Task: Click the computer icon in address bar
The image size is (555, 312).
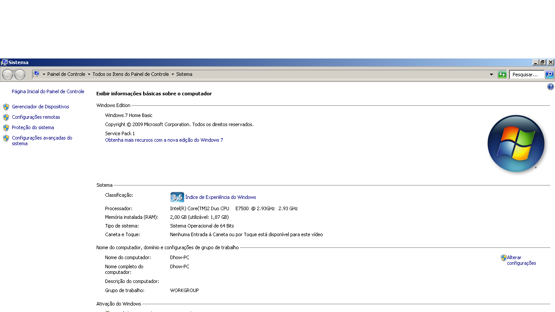Action: [x=36, y=74]
